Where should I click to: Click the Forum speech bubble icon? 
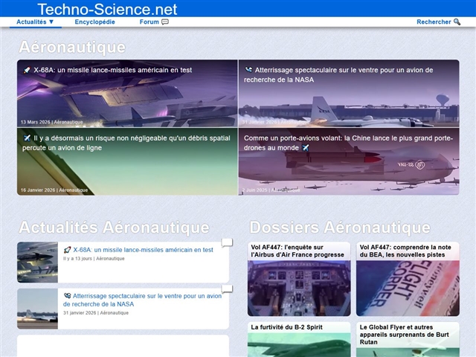(165, 22)
